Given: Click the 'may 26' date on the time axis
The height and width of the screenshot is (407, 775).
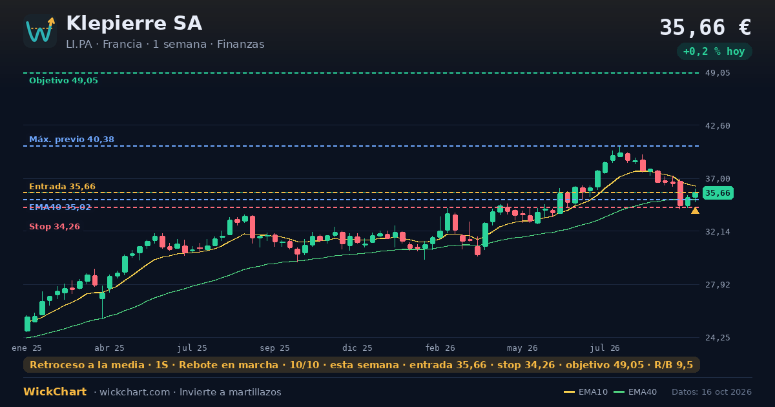Looking at the screenshot, I should tap(522, 348).
